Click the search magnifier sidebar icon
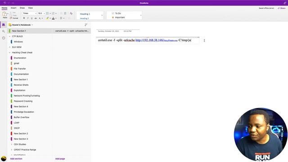The height and width of the screenshot is (162, 288). pyautogui.click(x=4, y=31)
